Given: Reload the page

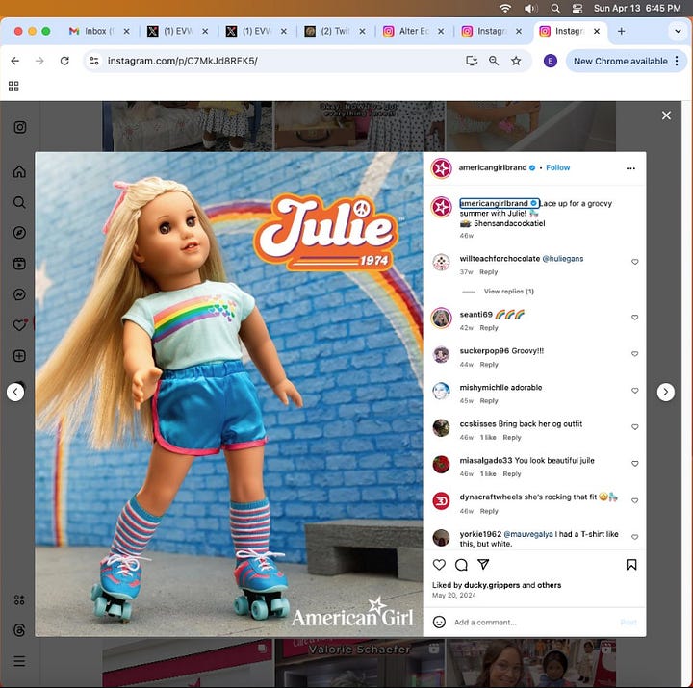Looking at the screenshot, I should point(64,61).
